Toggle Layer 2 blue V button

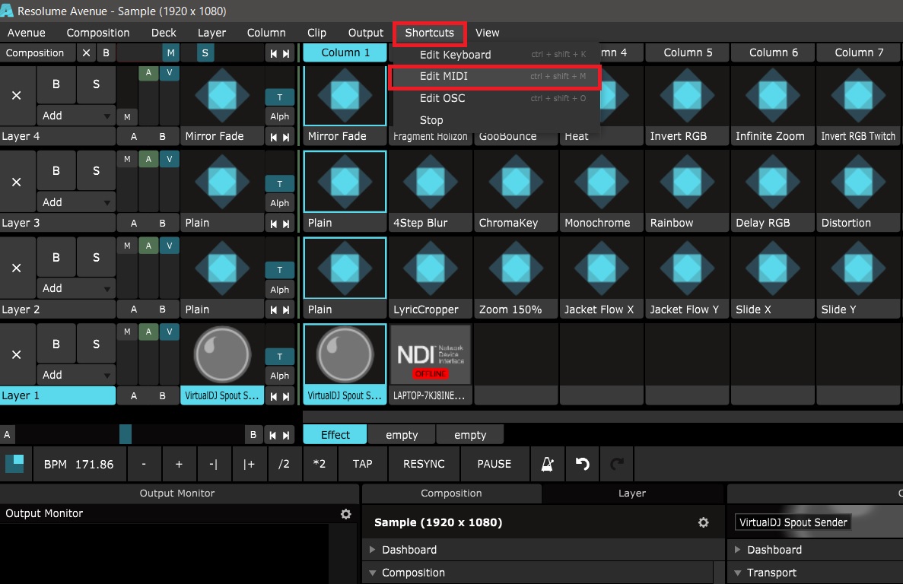coord(170,246)
